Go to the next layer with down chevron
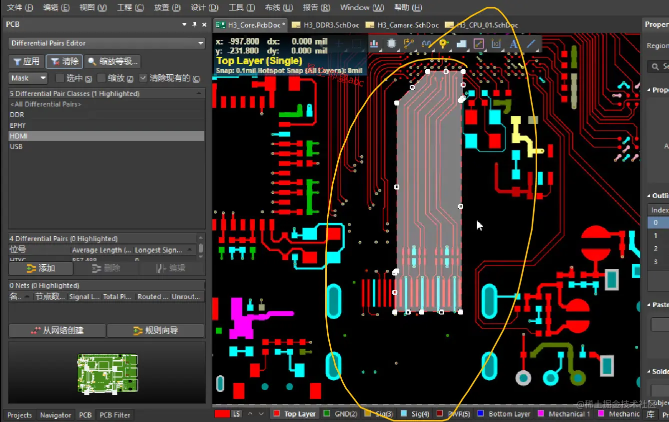The height and width of the screenshot is (422, 669). click(x=261, y=414)
